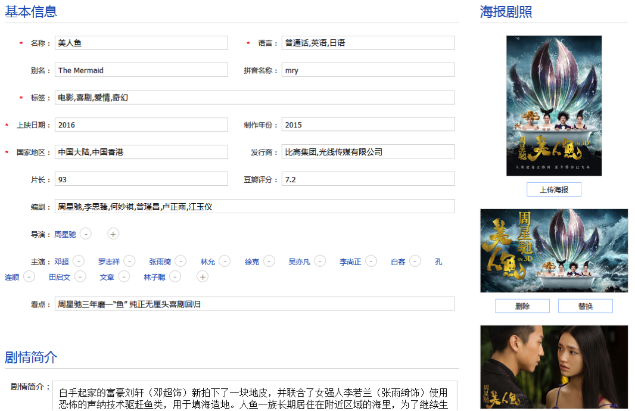635x411 pixels.
Task: Focus the 发行商 field
Action: click(368, 152)
